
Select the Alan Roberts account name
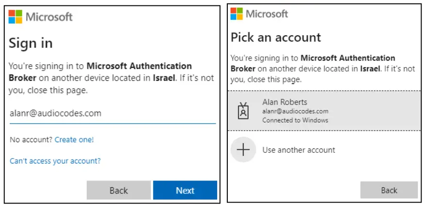click(x=284, y=102)
